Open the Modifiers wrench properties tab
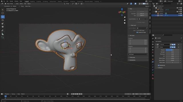Viewport: 183px width, 102px height. coord(153,62)
